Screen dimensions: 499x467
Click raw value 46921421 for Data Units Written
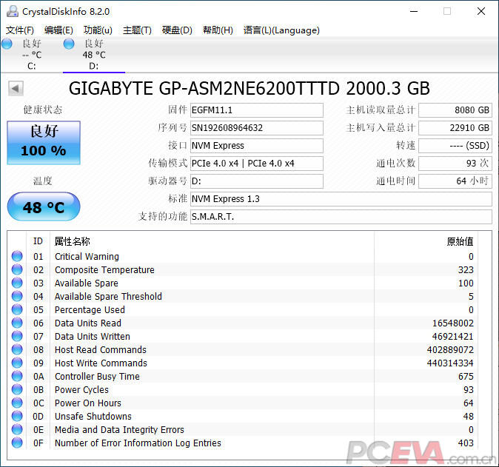[x=452, y=337]
